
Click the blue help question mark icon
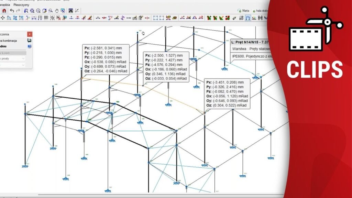pos(30,46)
